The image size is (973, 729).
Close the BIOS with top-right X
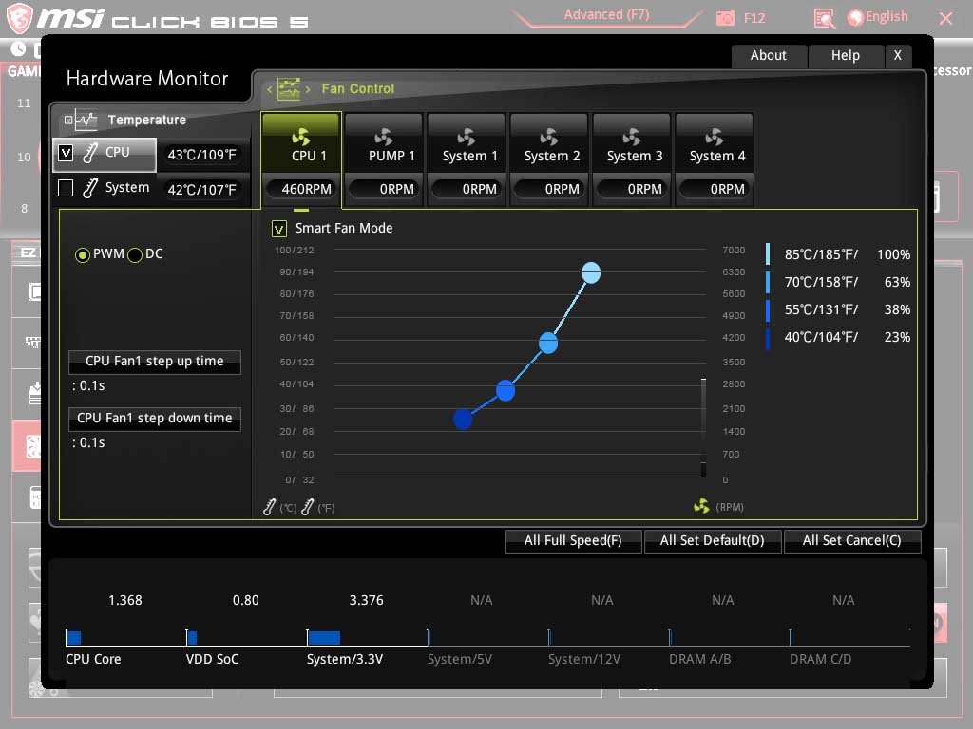(x=945, y=19)
